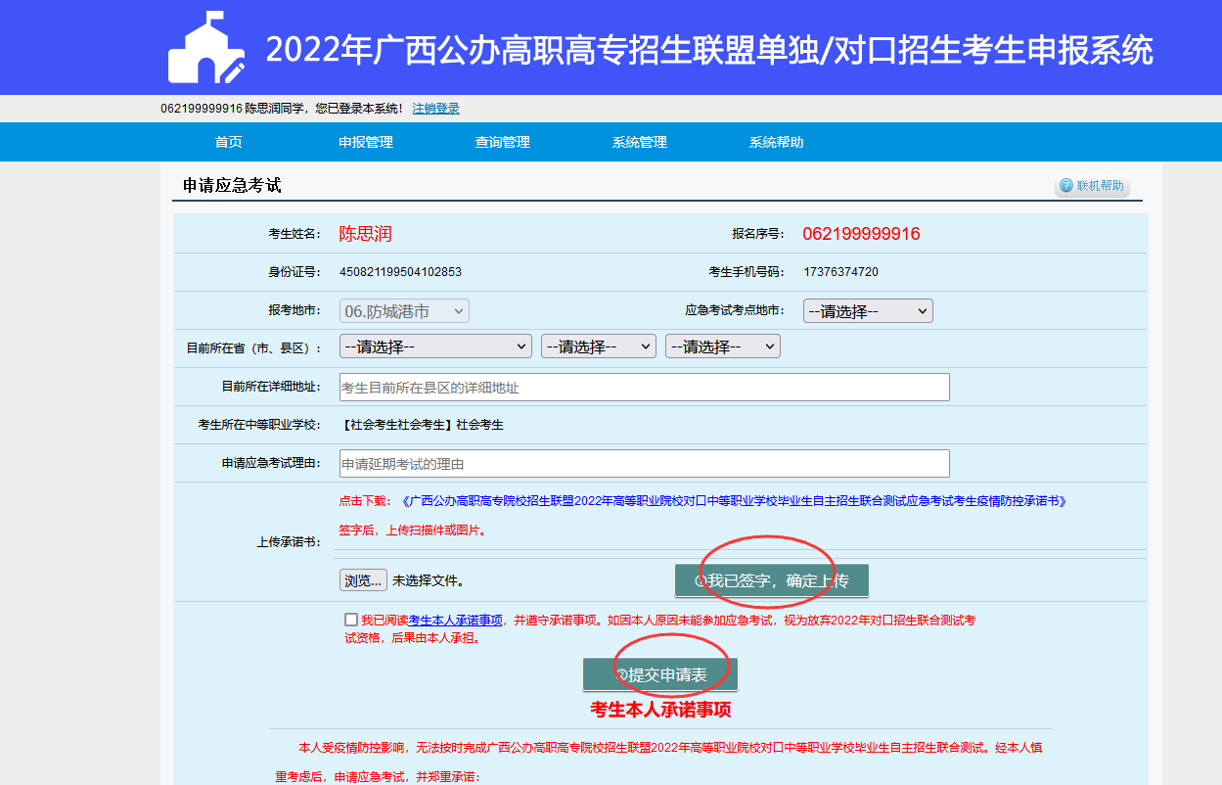Screen dimensions: 1222x785
Task: Click the 注销登录 logout link
Action: coord(435,109)
